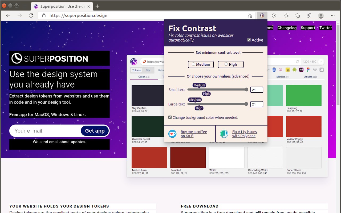Toggle the Active checkbox

[x=249, y=40]
